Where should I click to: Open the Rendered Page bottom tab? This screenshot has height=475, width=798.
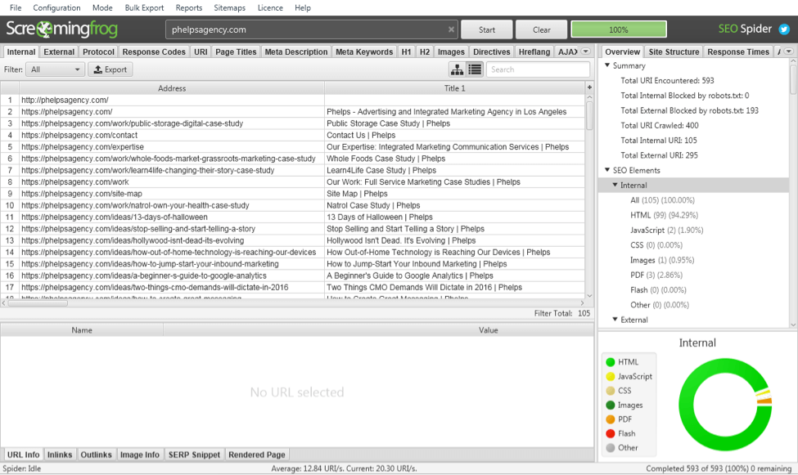(256, 455)
